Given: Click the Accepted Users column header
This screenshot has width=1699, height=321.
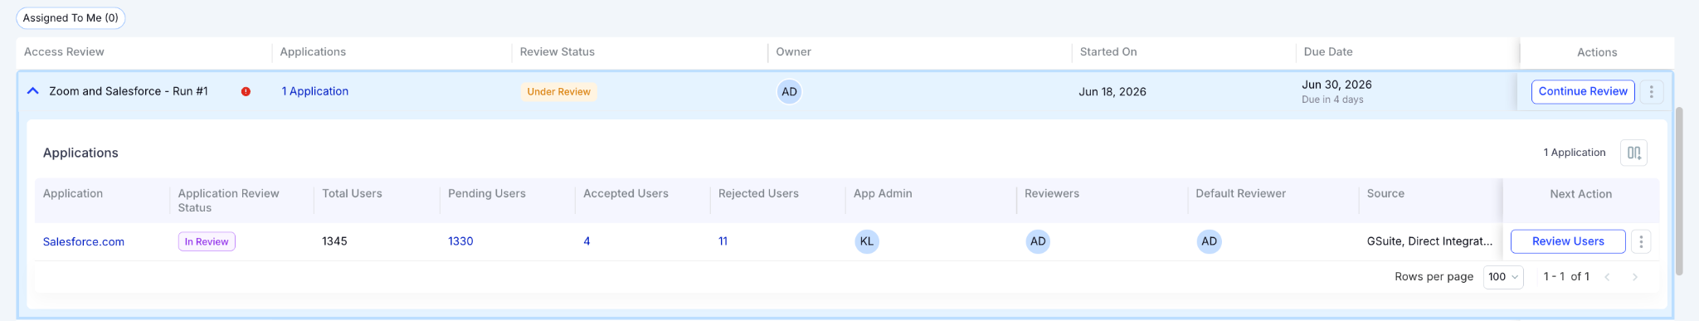Looking at the screenshot, I should coord(626,193).
